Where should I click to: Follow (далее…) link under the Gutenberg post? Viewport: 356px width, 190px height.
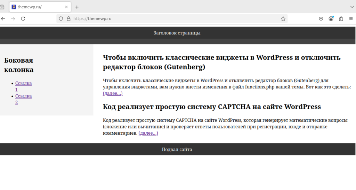click(x=113, y=93)
